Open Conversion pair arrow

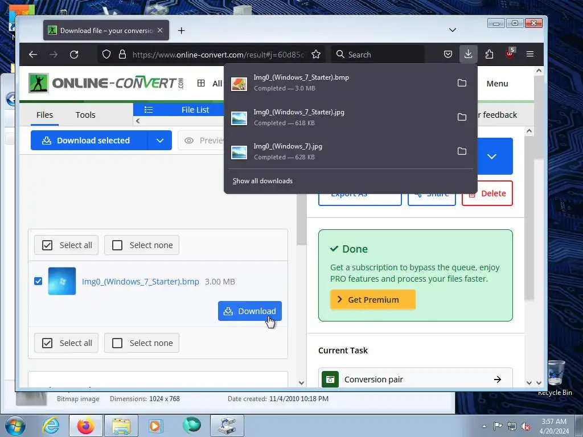498,380
